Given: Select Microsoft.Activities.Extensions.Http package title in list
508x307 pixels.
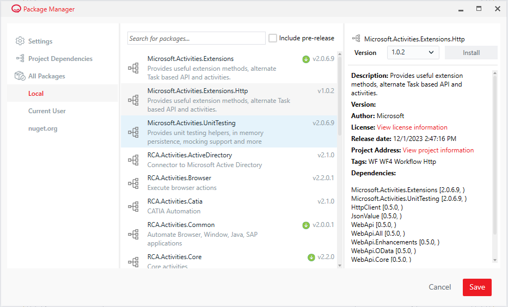Looking at the screenshot, I should [x=198, y=91].
